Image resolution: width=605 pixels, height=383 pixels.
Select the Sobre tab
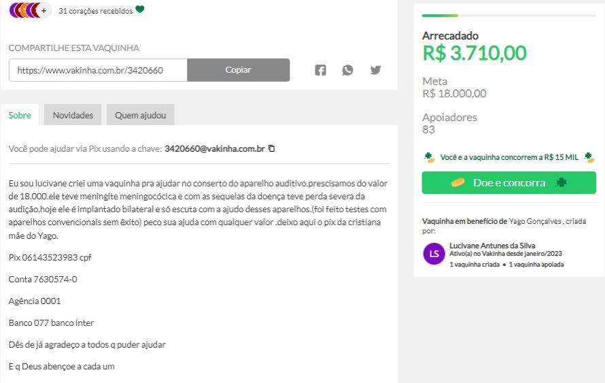(x=20, y=115)
